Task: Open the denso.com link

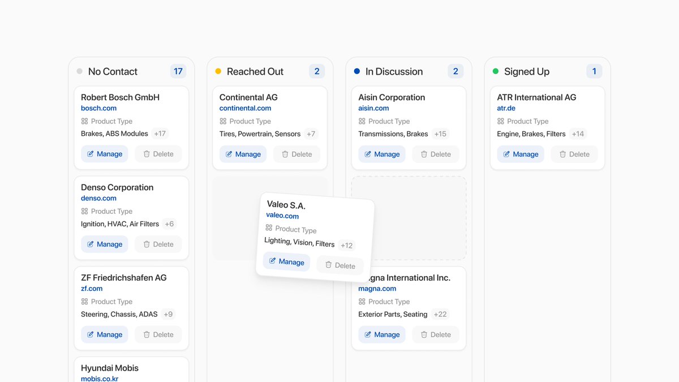Action: (x=98, y=198)
